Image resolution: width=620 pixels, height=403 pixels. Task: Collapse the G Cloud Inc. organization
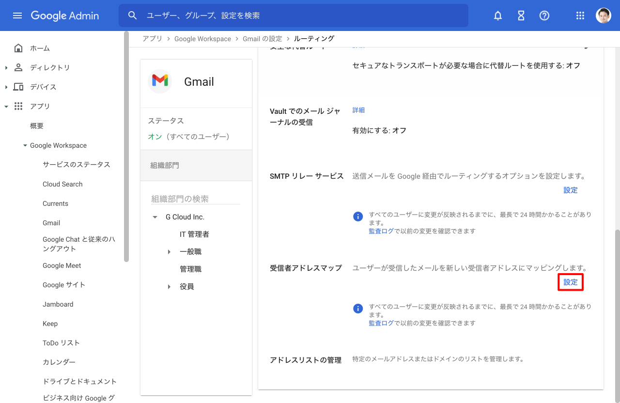(155, 217)
